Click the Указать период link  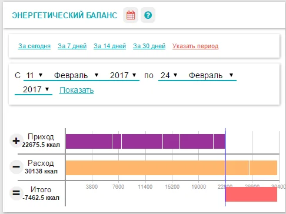tap(195, 46)
